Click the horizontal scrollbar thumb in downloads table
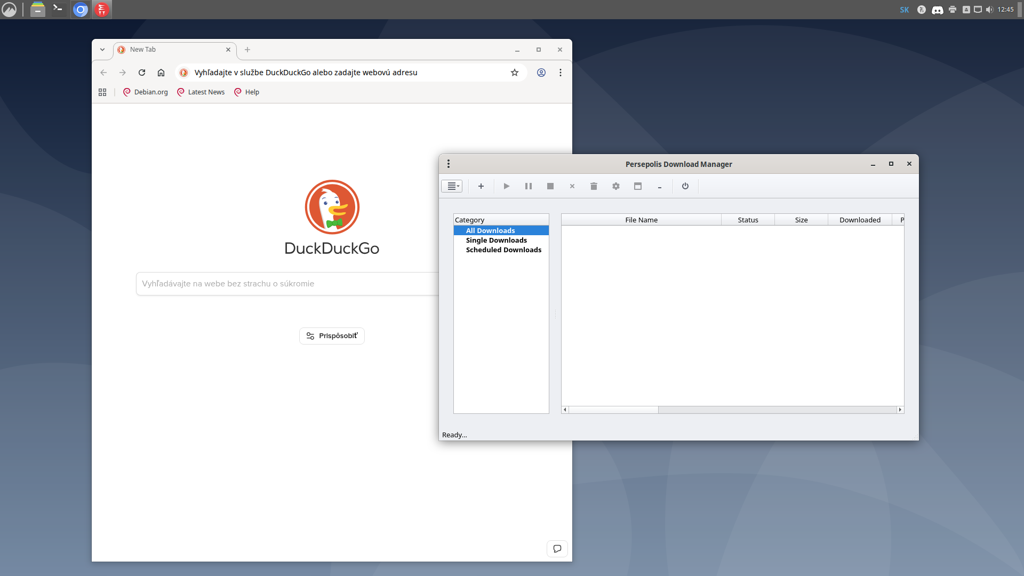Image resolution: width=1024 pixels, height=576 pixels. [614, 410]
